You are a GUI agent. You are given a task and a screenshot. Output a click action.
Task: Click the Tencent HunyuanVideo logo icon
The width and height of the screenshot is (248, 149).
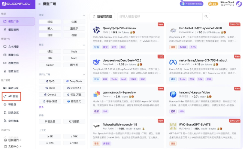click(173, 94)
